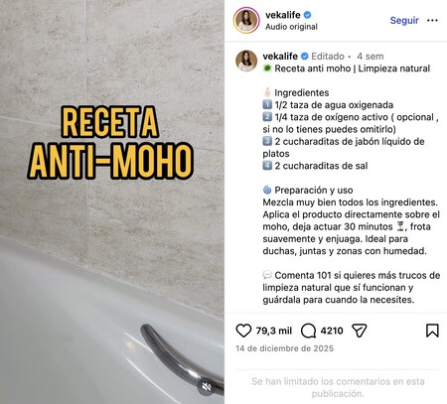Pause the Receta Anti-Moho video

click(112, 202)
